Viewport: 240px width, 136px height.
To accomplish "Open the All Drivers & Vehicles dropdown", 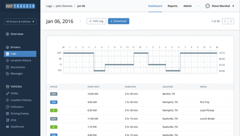I will [x=20, y=22].
